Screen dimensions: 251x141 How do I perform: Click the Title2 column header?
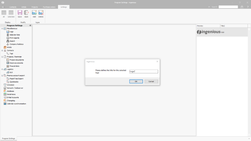(234, 26)
